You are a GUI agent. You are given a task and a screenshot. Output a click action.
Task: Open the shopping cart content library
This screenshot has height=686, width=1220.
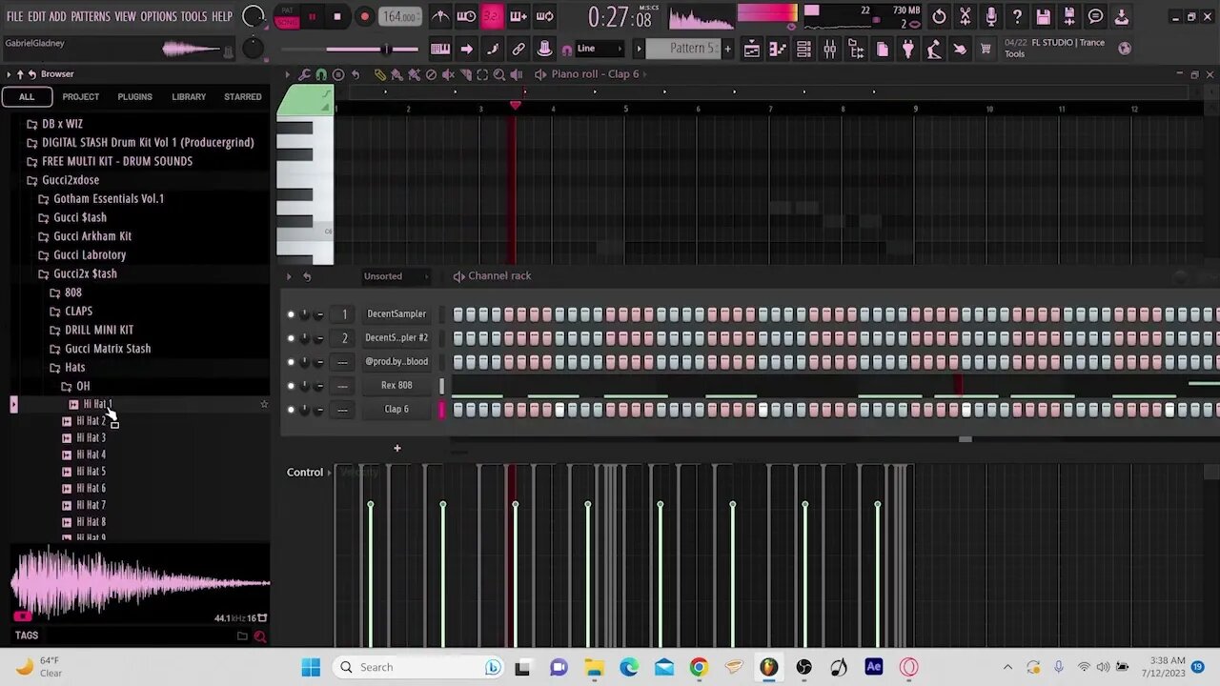(986, 49)
